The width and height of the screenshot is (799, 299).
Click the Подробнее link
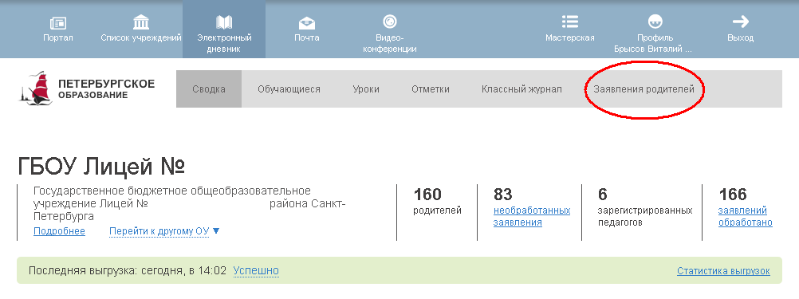59,231
